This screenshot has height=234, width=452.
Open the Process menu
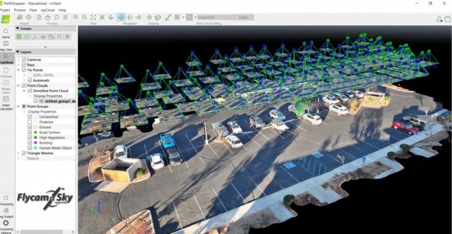[20, 10]
